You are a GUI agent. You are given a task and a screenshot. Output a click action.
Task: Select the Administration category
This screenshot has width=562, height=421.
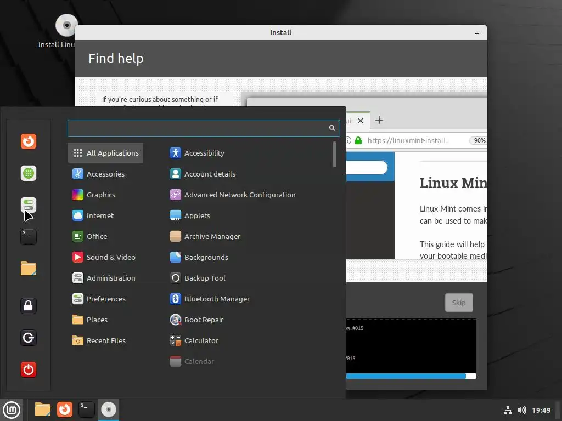tap(105, 278)
